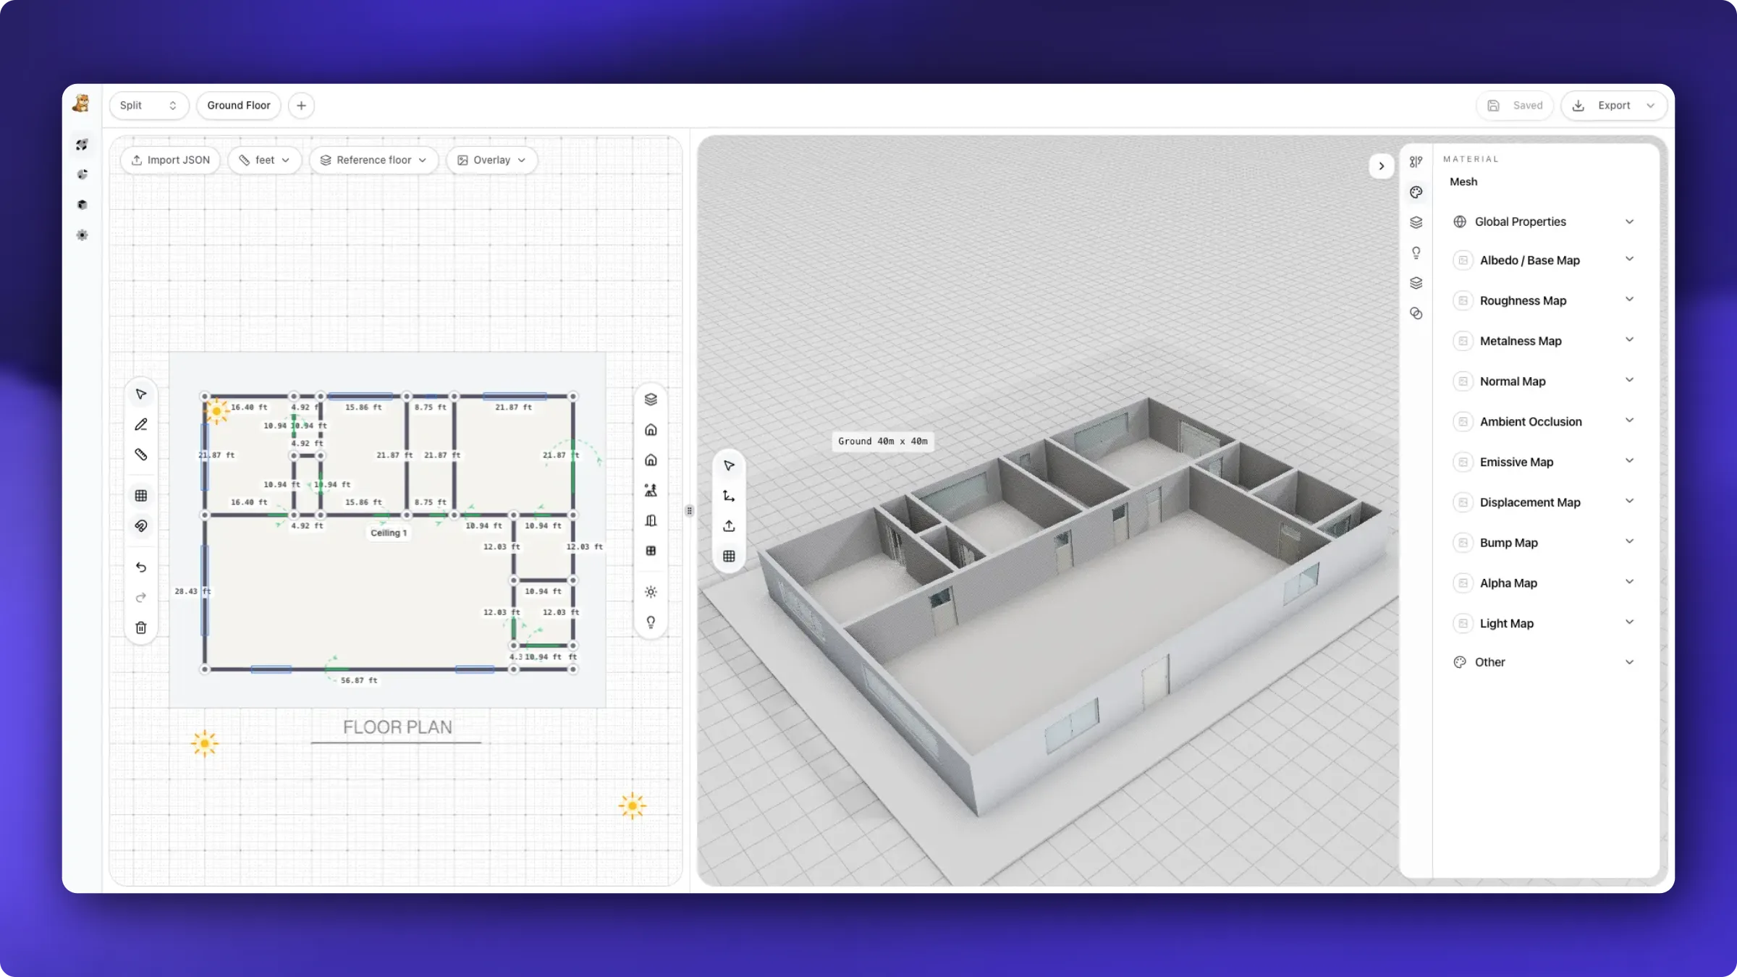Viewport: 1737px width, 977px height.
Task: Click the light bulb icon in 2D right toolbar
Action: click(651, 622)
